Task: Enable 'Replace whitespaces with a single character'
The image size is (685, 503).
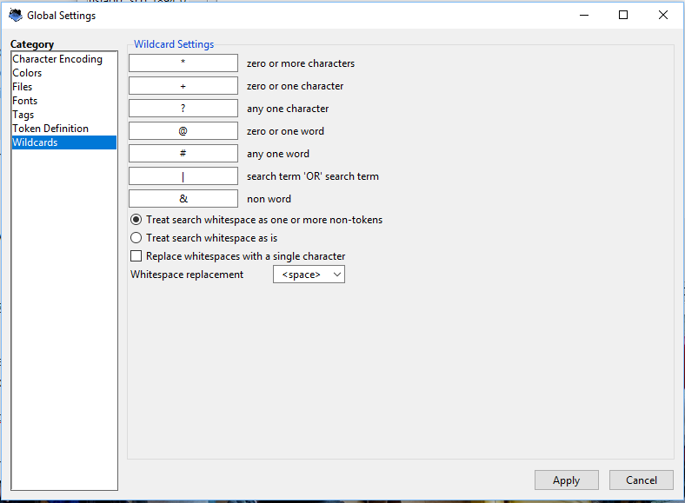Action: pos(136,256)
